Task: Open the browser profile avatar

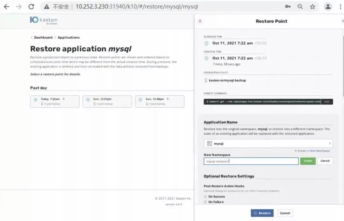Action: click(328, 7)
